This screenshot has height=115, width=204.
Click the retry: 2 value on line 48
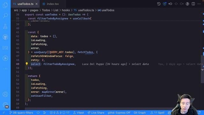point(42,60)
